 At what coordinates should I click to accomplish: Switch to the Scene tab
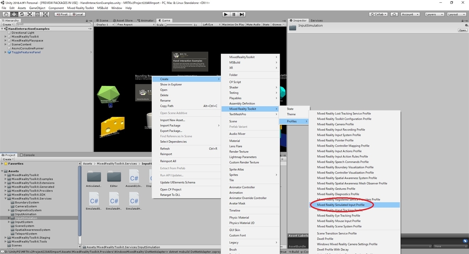102,20
